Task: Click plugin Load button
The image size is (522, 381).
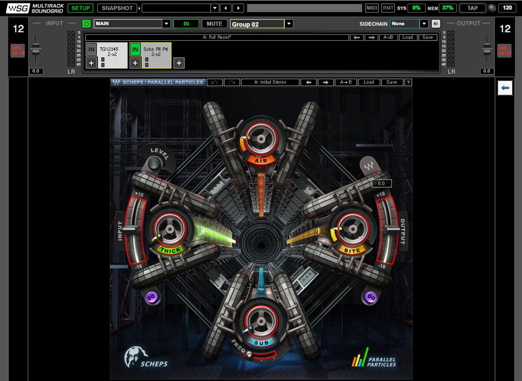Action: click(x=369, y=82)
